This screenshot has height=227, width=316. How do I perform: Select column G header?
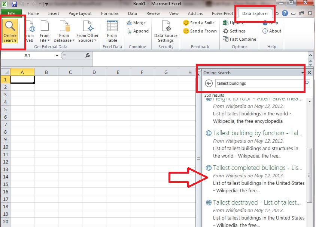point(166,72)
